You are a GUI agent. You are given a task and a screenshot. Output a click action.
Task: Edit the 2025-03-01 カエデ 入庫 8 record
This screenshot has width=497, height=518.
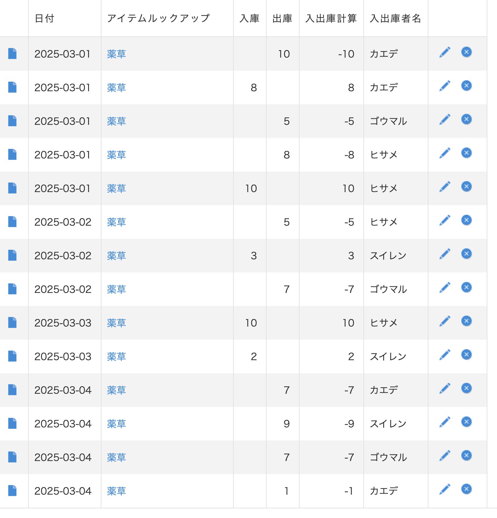tap(445, 86)
